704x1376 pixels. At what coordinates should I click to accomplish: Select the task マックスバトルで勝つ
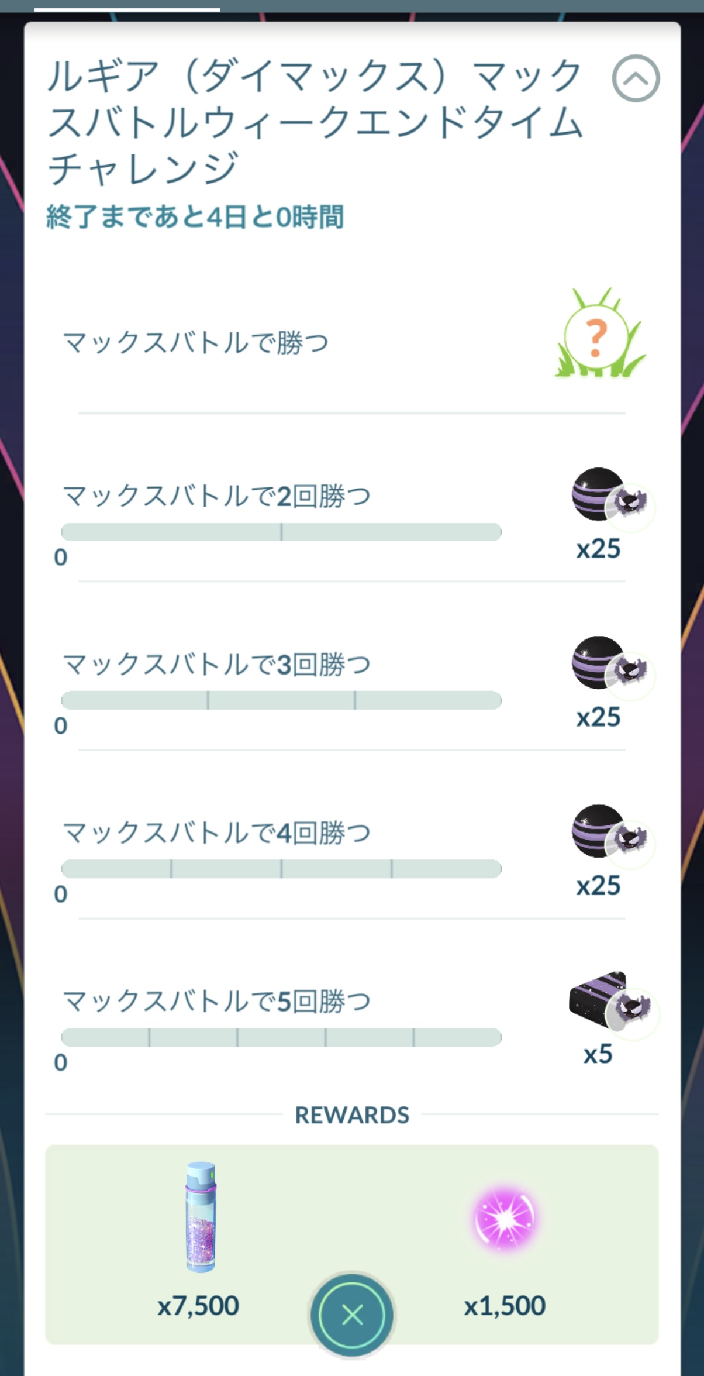tap(195, 342)
